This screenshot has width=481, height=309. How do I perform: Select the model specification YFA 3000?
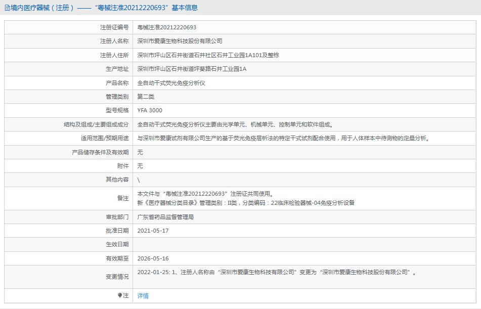[x=150, y=110]
